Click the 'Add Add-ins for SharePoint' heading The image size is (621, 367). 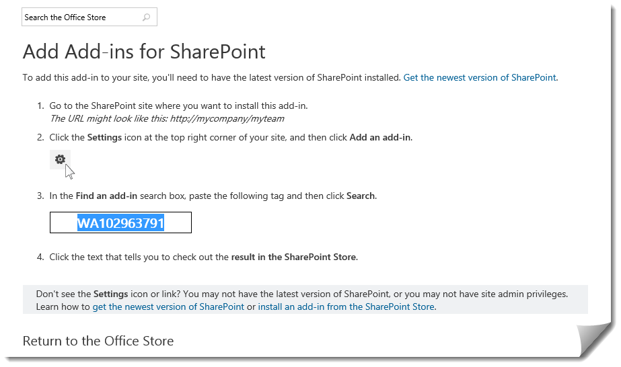pyautogui.click(x=144, y=52)
